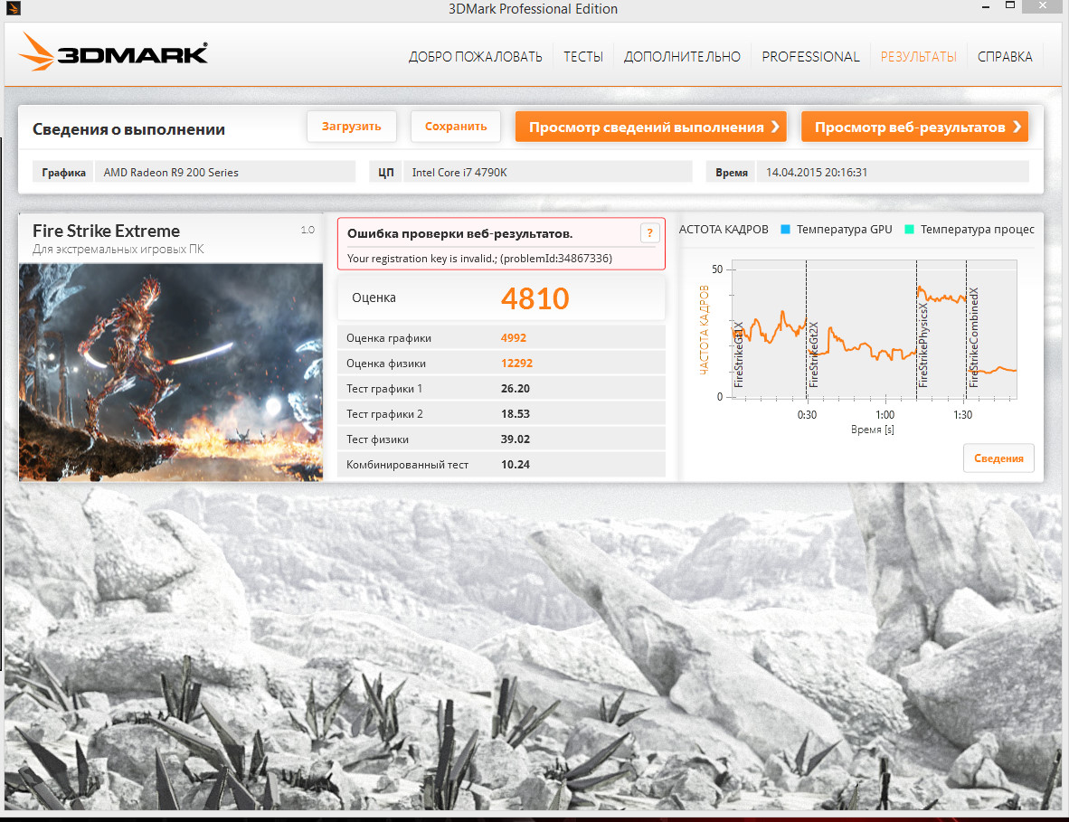This screenshot has width=1069, height=822.
Task: Click the overall score 4810
Action: coord(534,298)
